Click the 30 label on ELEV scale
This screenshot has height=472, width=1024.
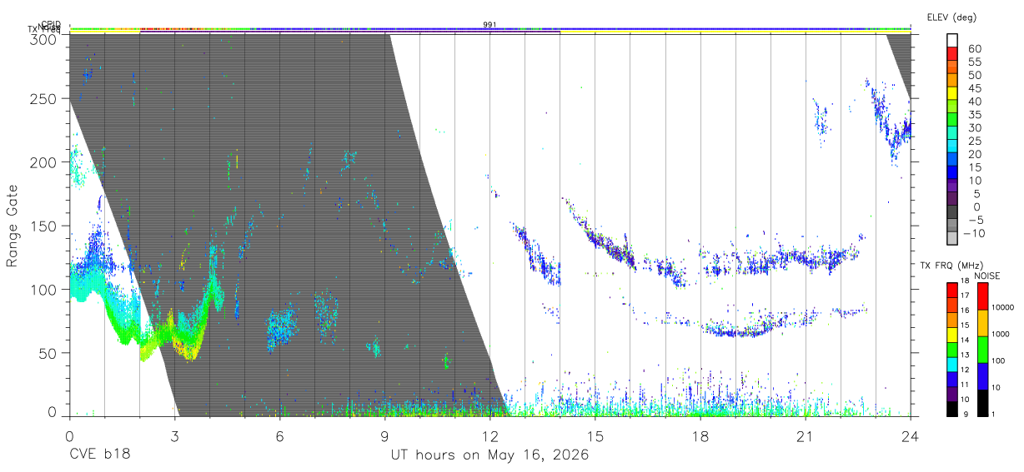point(974,127)
